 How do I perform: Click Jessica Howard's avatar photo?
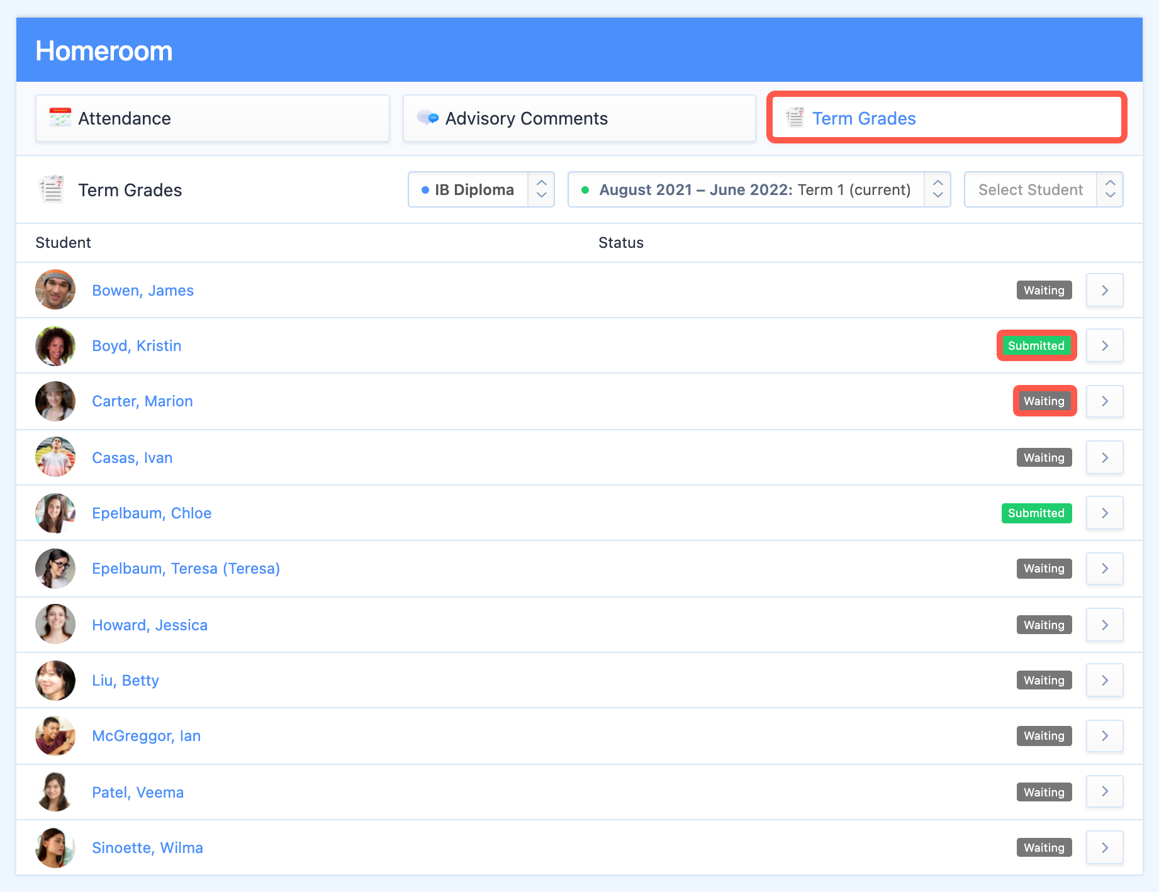click(x=55, y=624)
